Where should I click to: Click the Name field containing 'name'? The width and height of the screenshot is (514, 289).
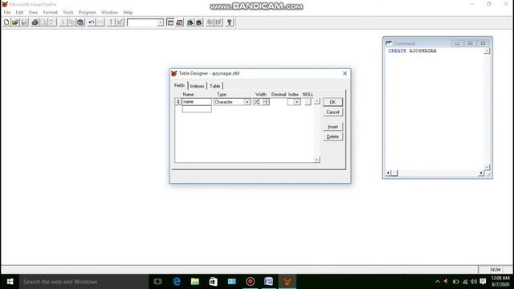point(197,102)
